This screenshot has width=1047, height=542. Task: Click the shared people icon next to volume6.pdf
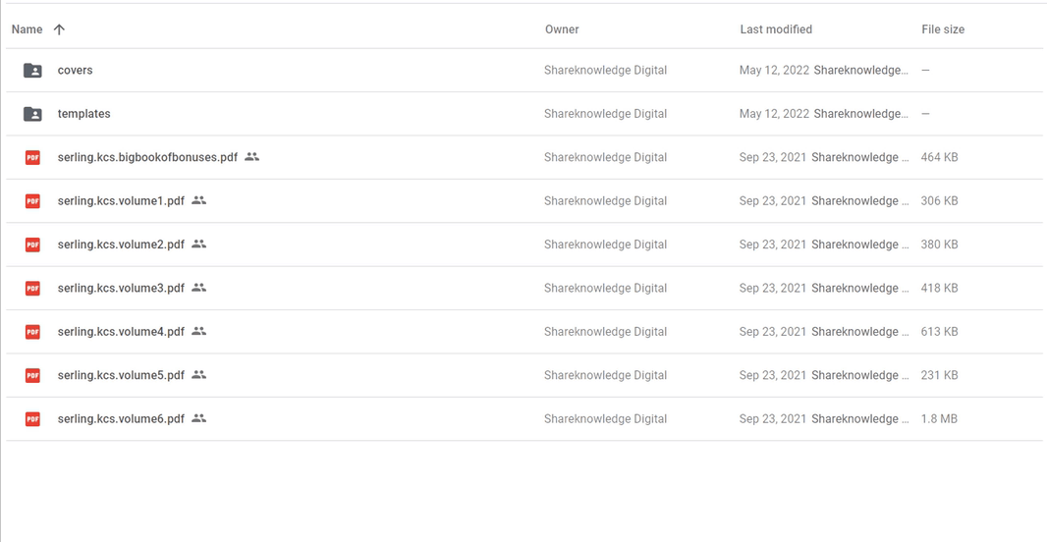(199, 418)
